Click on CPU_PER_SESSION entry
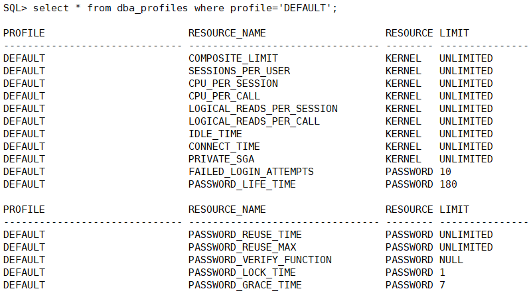Viewport: 529px width, 297px height. coord(233,84)
